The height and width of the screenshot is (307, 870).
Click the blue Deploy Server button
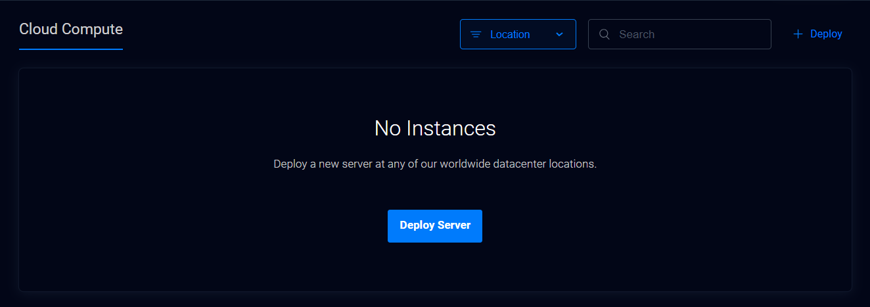click(435, 226)
